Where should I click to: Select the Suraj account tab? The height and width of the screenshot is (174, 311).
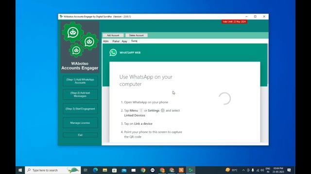[134, 41]
